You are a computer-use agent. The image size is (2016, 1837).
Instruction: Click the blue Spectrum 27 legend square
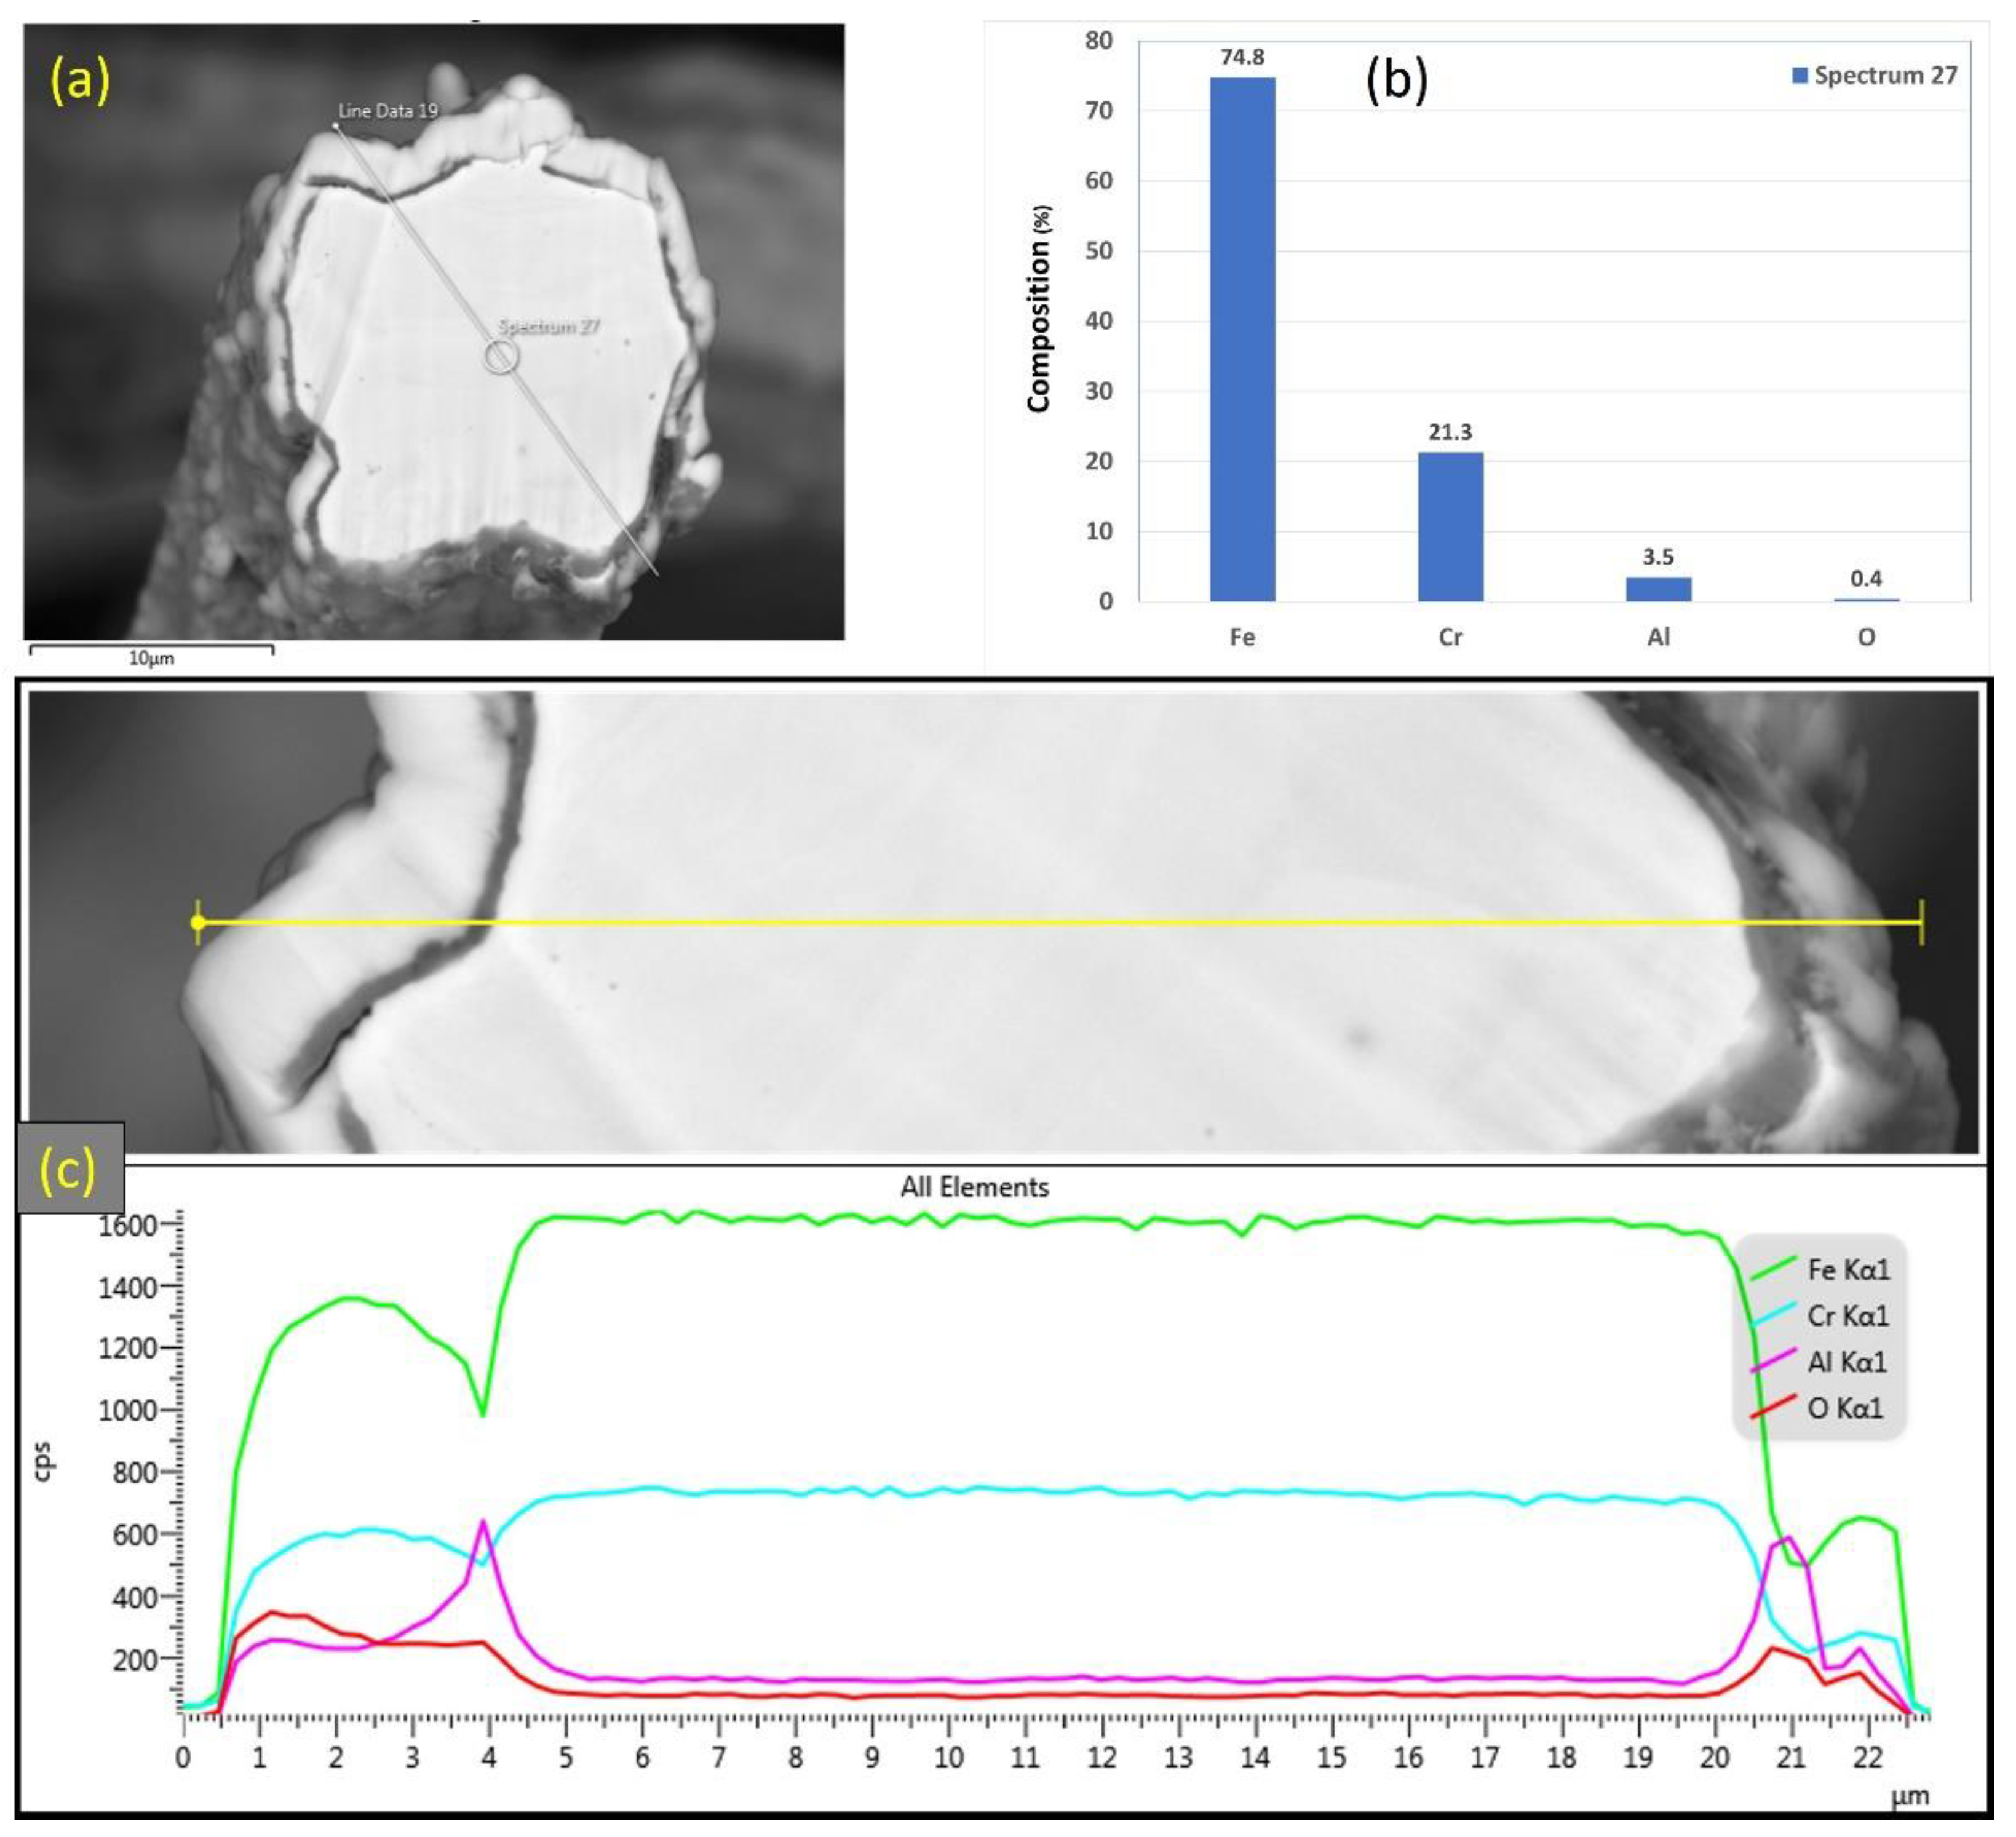pos(1800,76)
